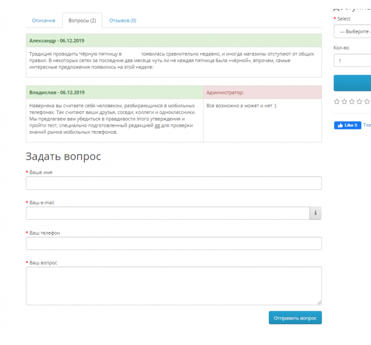The width and height of the screenshot is (371, 345).
Task: Click Владислав's question text about мобильных телефонах
Action: (x=112, y=119)
